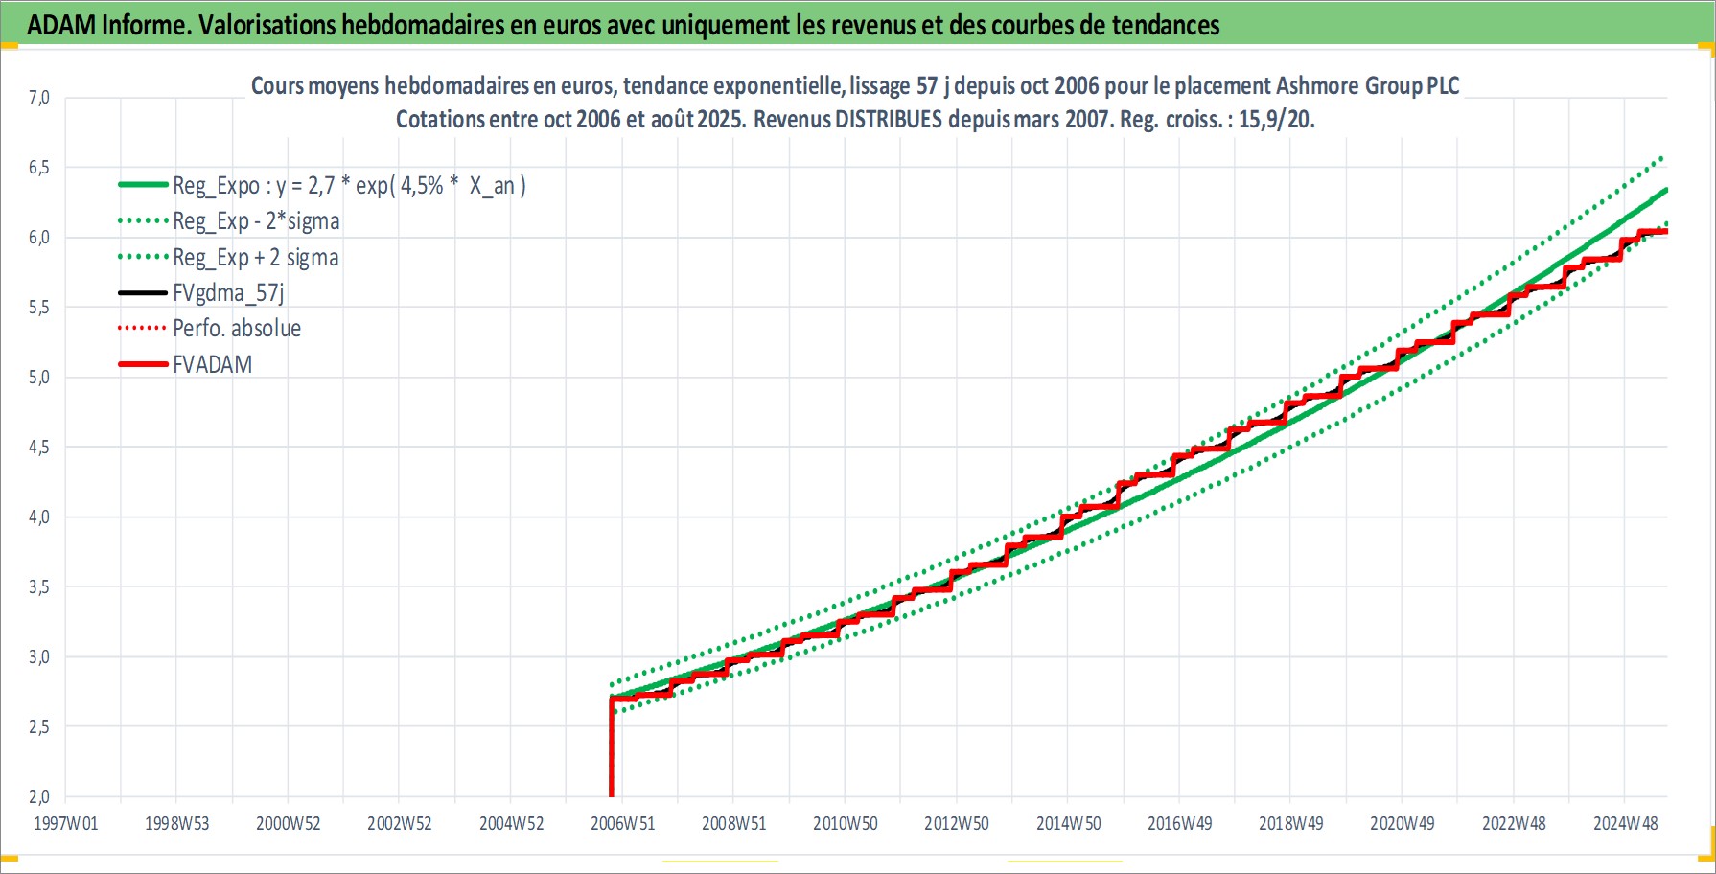Click the black FVgdma_57j legend line sample
Image resolution: width=1716 pixels, height=874 pixels.
[143, 292]
